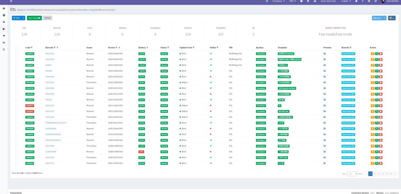This screenshot has width=401, height=194.
Task: Click the refresh icon in the top bar
Action: coord(375,2)
